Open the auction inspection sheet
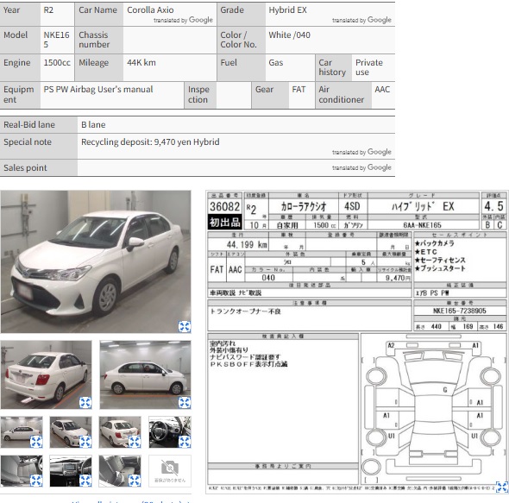509x503 pixels. pos(357,342)
